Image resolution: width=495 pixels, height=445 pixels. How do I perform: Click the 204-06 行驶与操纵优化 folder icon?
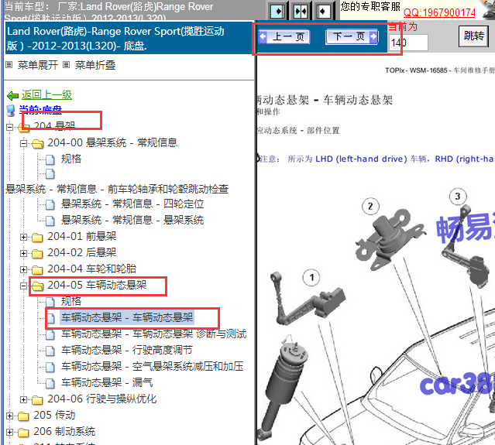point(37,400)
